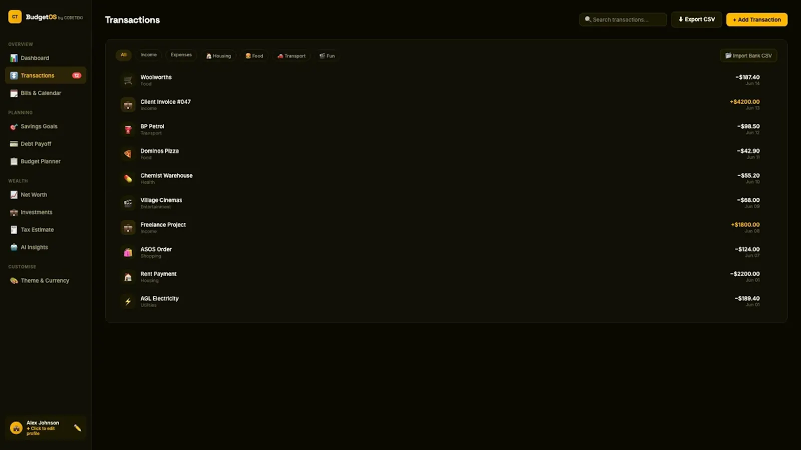Click the Client Invoice #047 briefcase icon
Viewport: 801px width, 450px height.
coord(128,104)
